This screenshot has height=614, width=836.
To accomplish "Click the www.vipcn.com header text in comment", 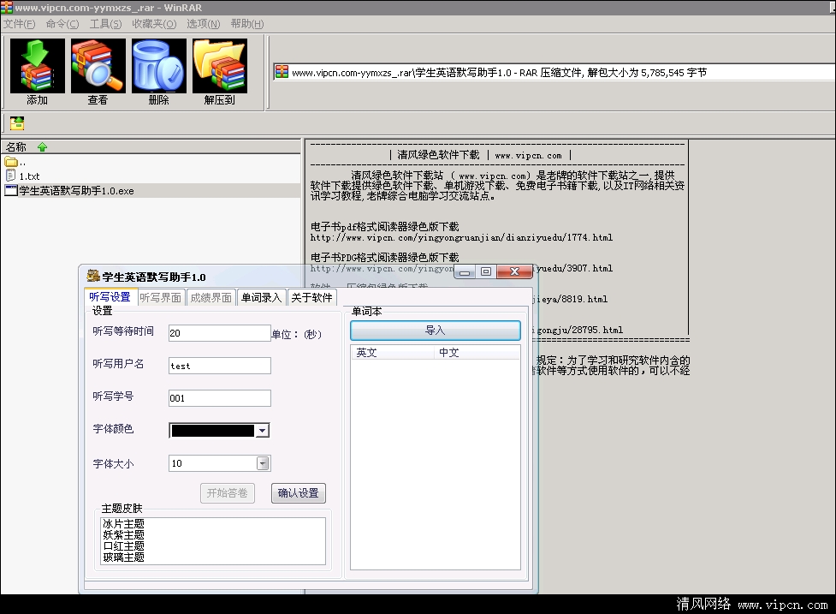I will coord(528,155).
